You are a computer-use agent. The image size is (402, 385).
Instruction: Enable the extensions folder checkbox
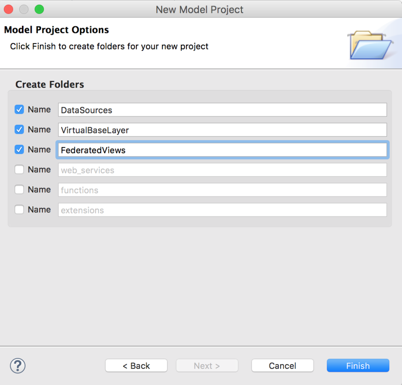[19, 210]
